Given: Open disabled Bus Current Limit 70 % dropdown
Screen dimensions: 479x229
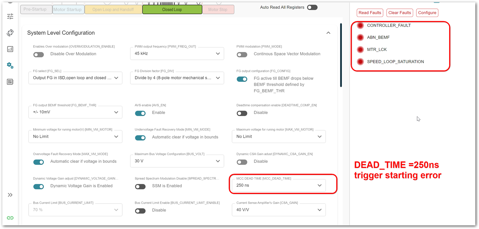Looking at the screenshot, I should tap(75, 210).
